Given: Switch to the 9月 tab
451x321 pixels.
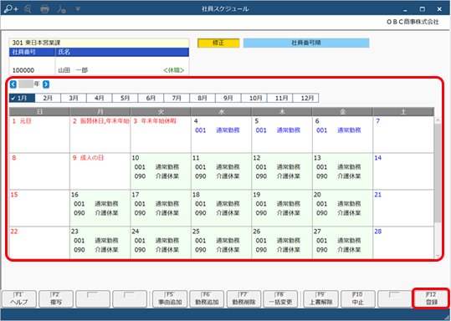Looking at the screenshot, I should point(228,98).
